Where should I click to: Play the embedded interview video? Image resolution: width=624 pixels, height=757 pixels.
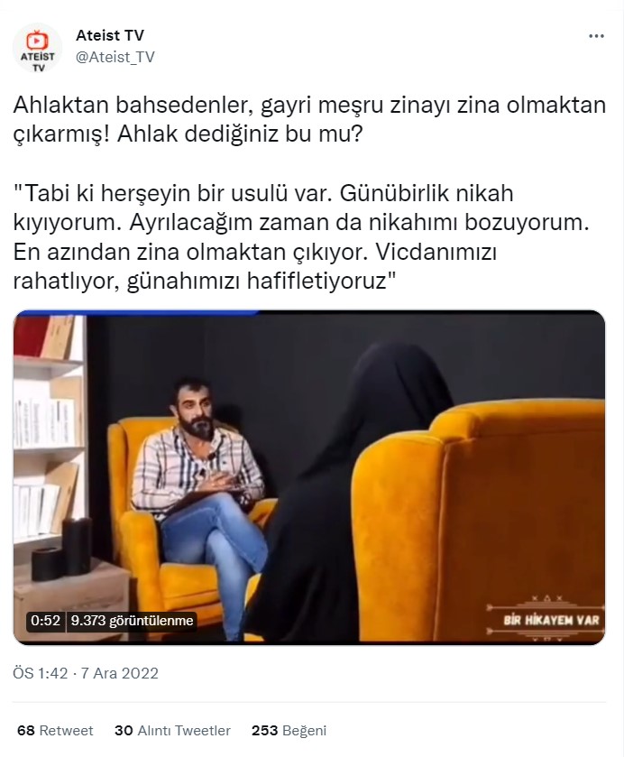[309, 477]
